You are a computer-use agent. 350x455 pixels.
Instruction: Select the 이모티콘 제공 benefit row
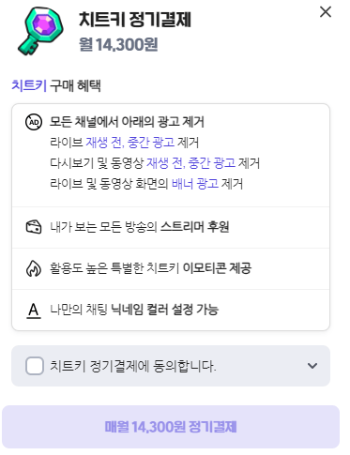[x=171, y=269]
